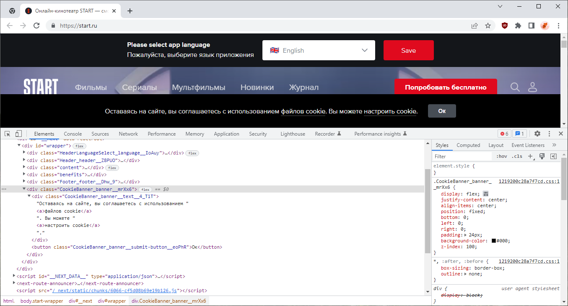Expand the Footer_footer div node

tap(24, 181)
